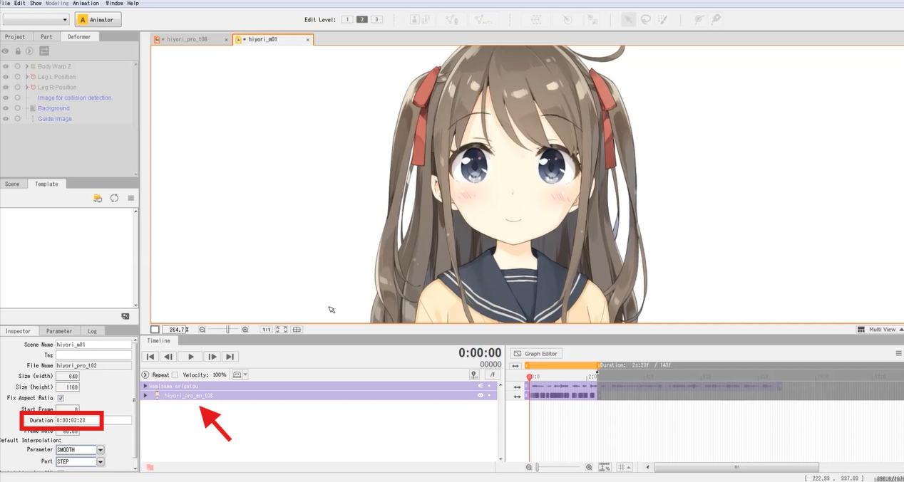The height and width of the screenshot is (482, 904).
Task: Toggle eye visibility for Leg L Position
Action: pyautogui.click(x=6, y=77)
